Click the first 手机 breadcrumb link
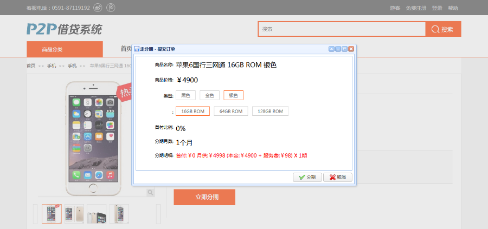The height and width of the screenshot is (229, 488). coord(52,66)
